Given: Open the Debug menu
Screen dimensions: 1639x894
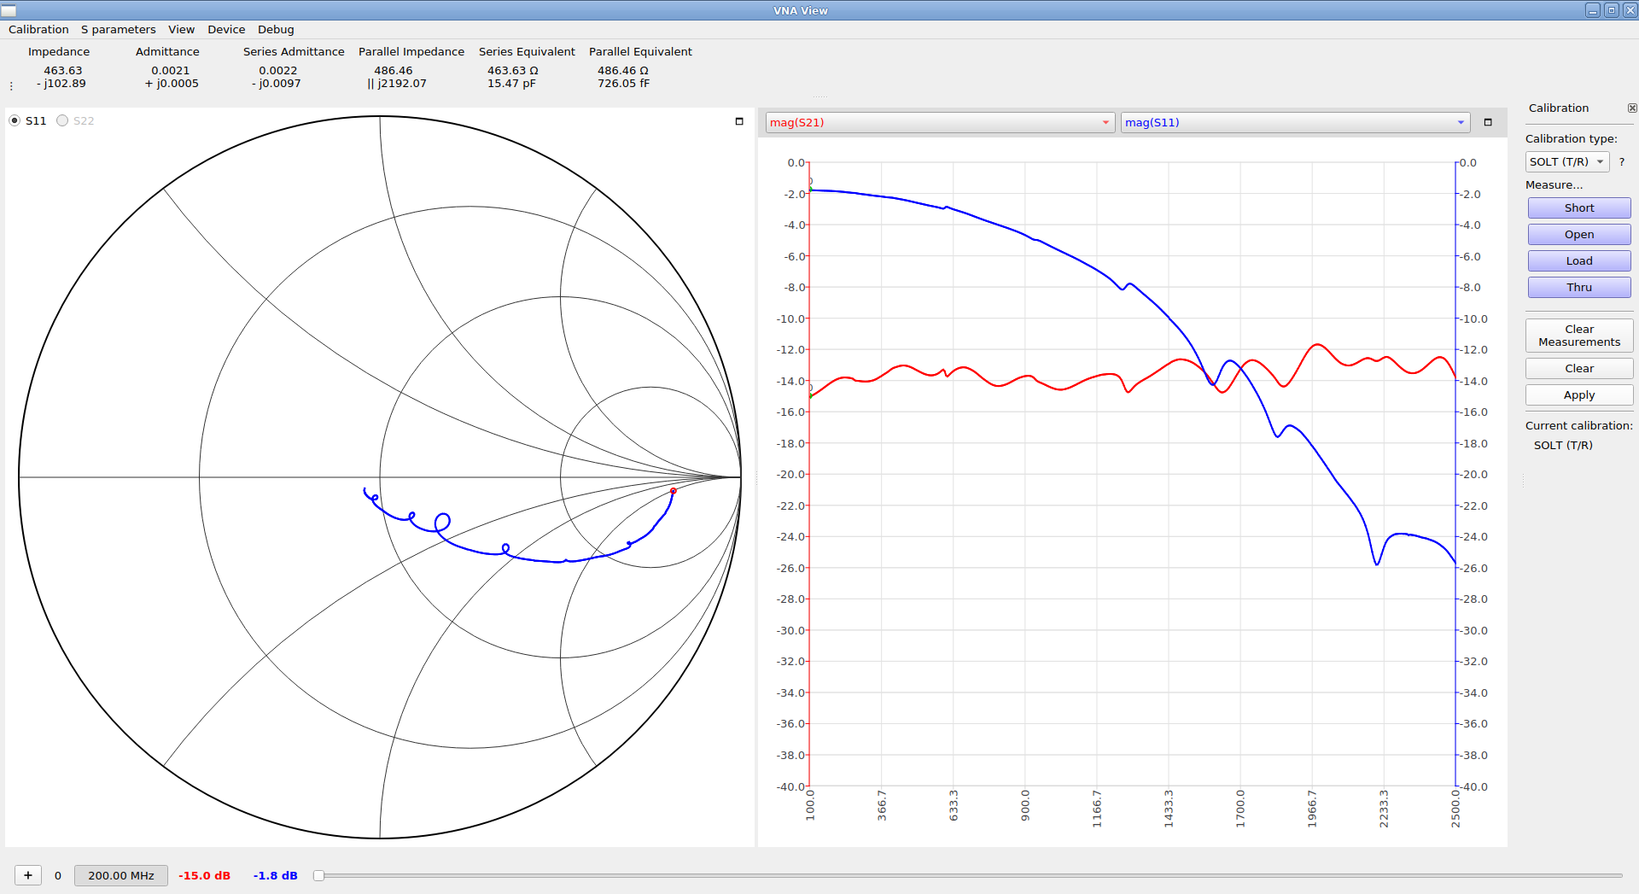Looking at the screenshot, I should [276, 29].
